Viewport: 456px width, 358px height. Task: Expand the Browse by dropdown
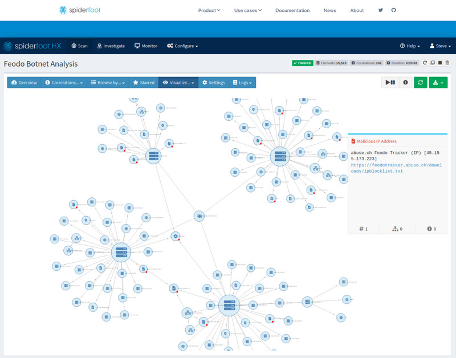tap(108, 83)
